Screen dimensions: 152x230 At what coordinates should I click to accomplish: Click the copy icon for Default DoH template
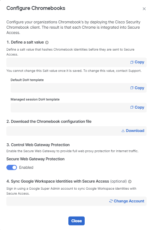point(132,88)
